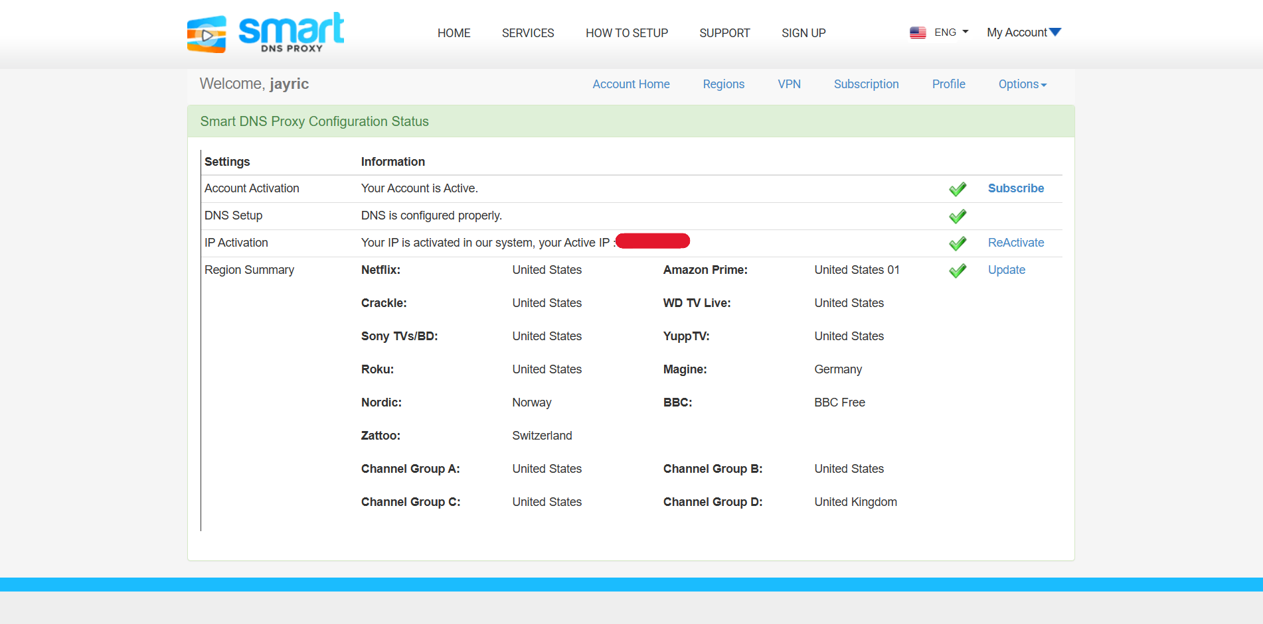1263x624 pixels.
Task: Select 'DNS is configured properly.' text
Action: (x=431, y=216)
